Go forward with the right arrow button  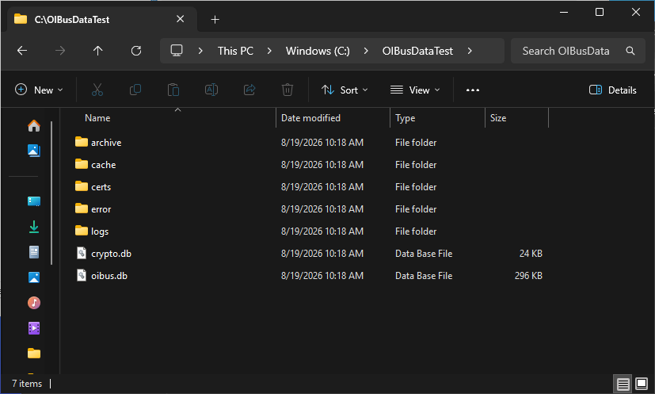60,51
